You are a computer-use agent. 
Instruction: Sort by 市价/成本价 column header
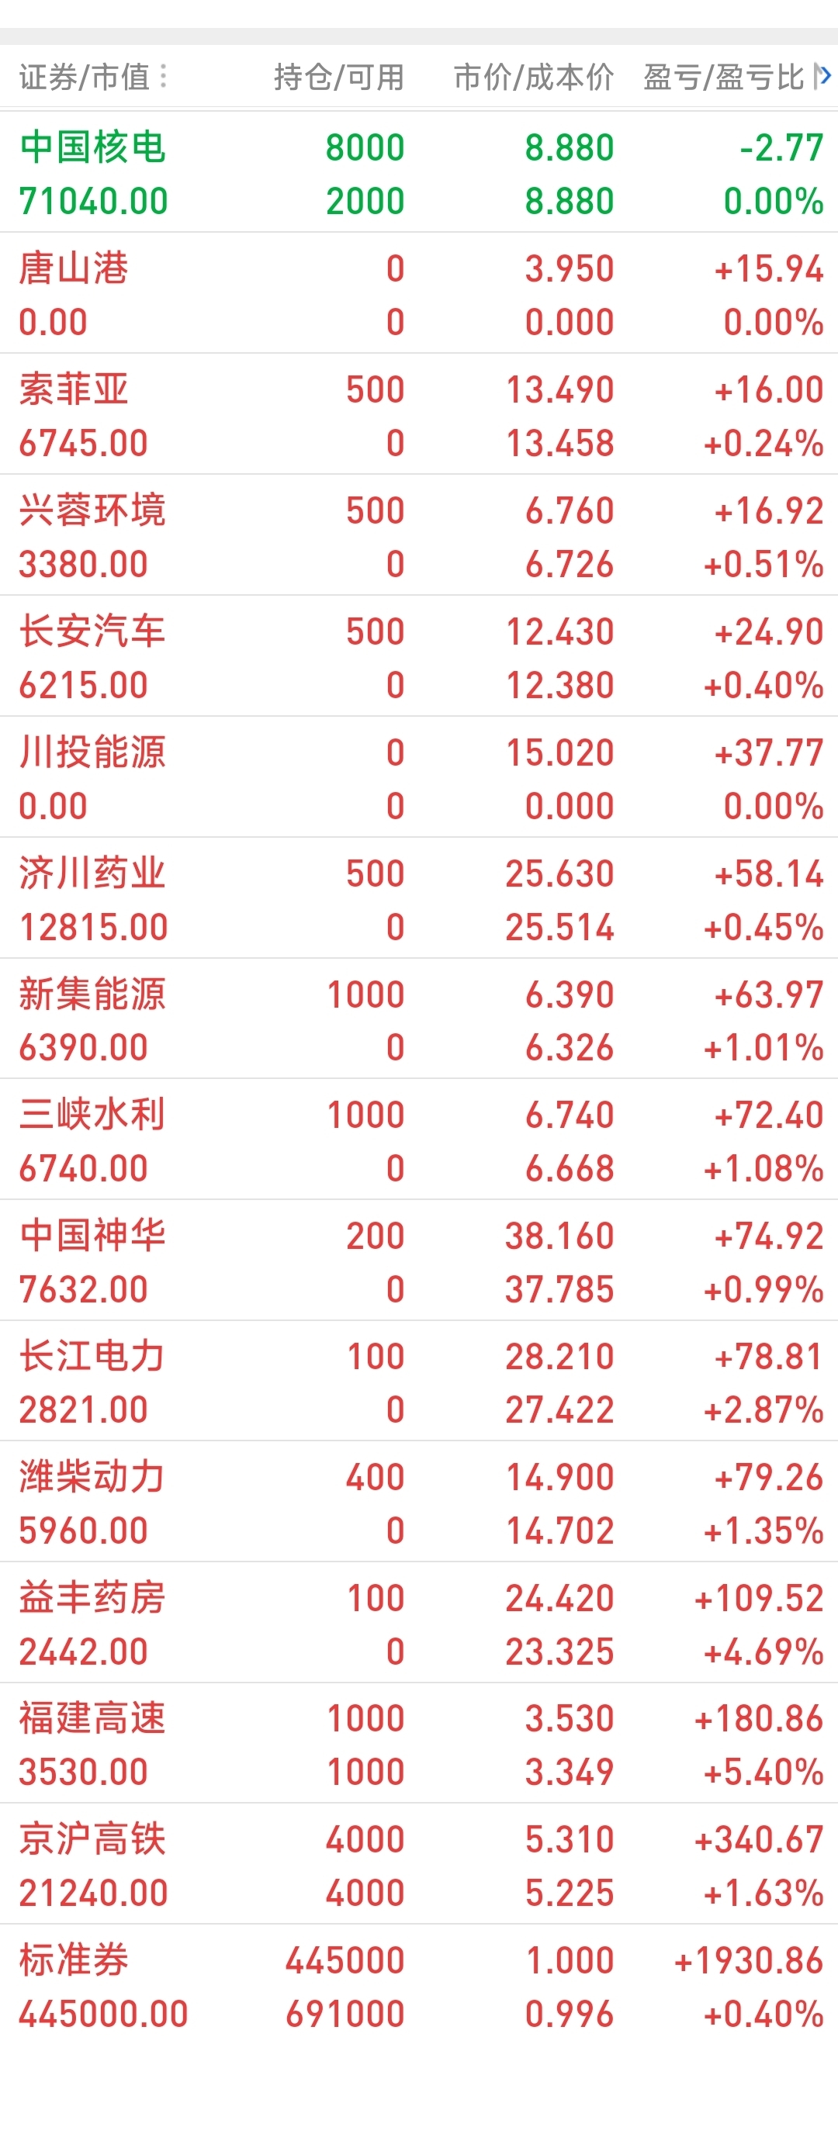534,76
